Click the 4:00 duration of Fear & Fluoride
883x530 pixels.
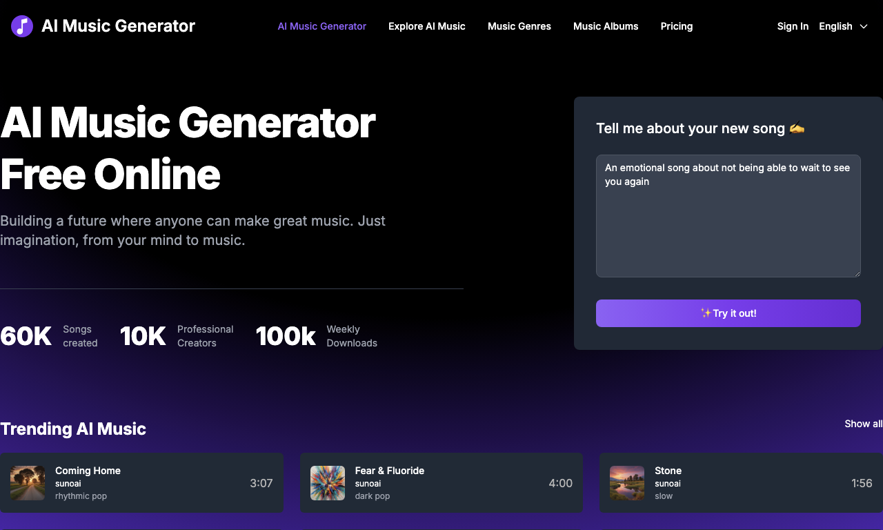[x=561, y=483]
